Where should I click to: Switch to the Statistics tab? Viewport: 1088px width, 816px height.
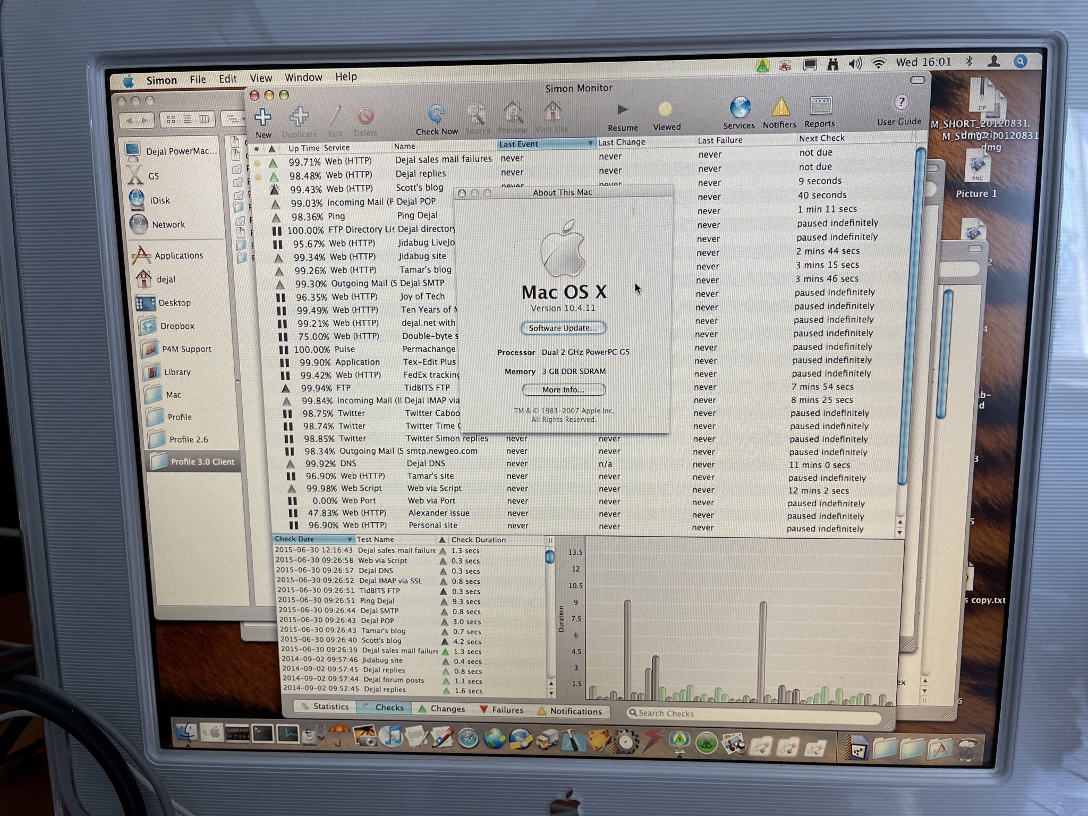coord(325,707)
